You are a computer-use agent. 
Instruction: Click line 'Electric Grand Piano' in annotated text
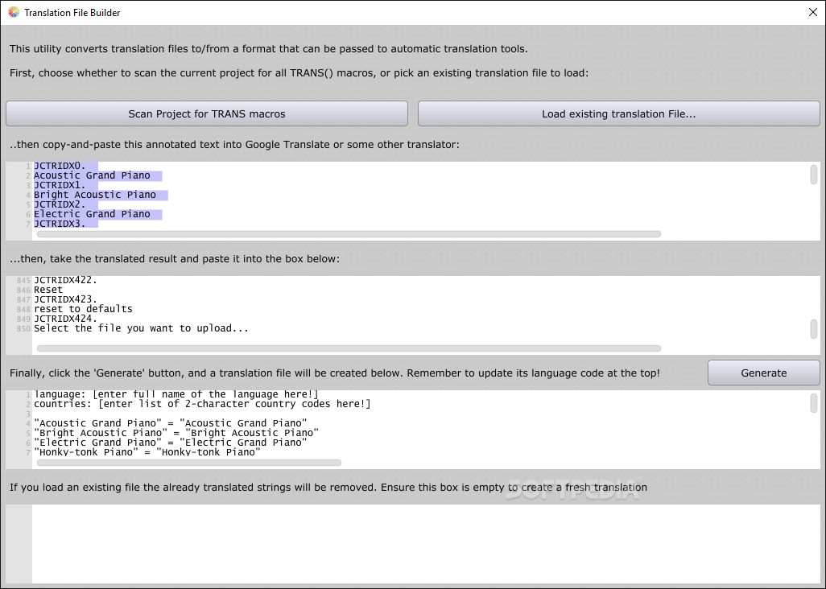pos(93,214)
